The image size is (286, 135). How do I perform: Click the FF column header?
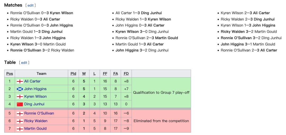coord(105,74)
